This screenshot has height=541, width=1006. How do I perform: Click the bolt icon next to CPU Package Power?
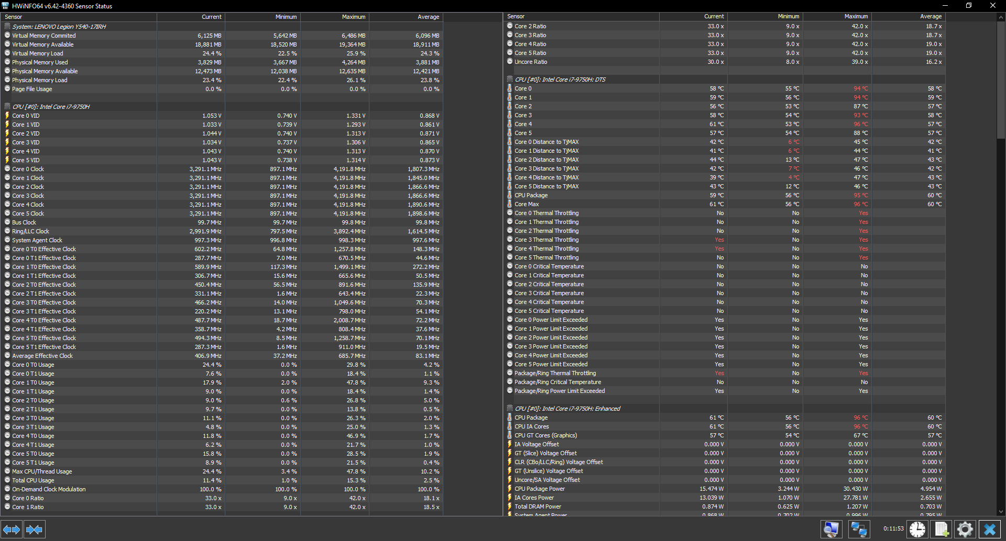tap(510, 489)
